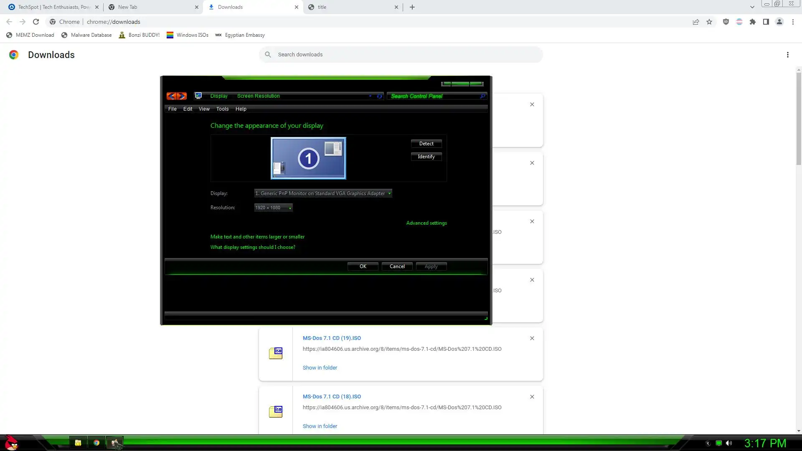Open the Angry Bird start button

click(11, 443)
